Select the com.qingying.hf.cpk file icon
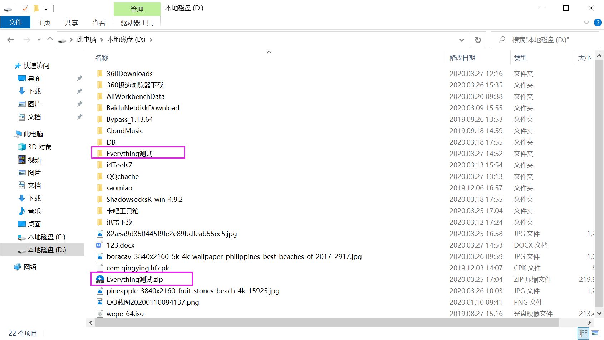The width and height of the screenshot is (604, 340). [100, 268]
